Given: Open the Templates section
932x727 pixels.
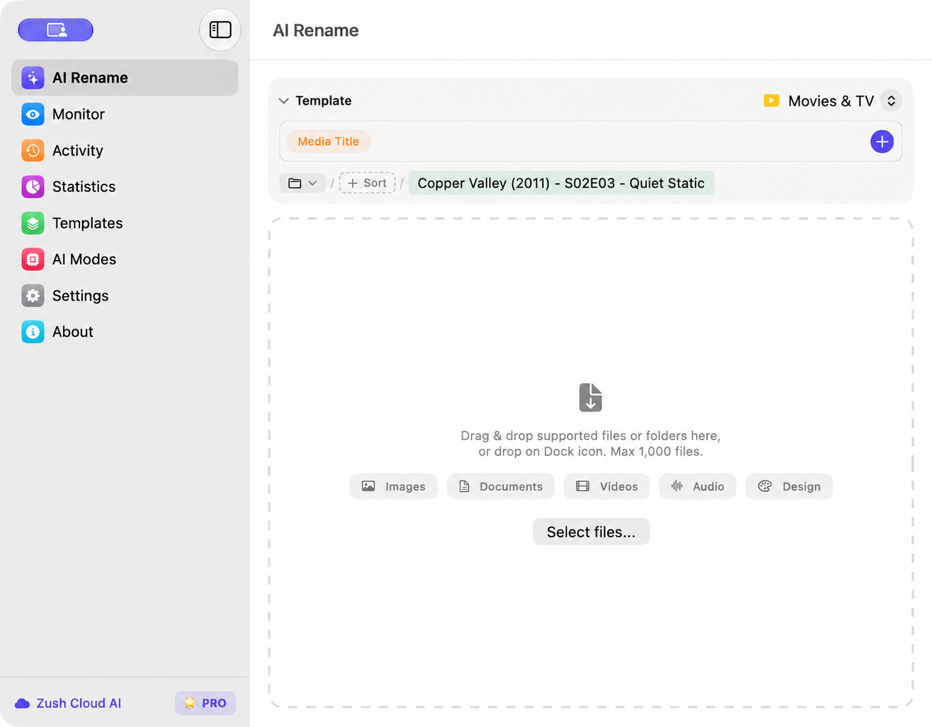Looking at the screenshot, I should [125, 223].
